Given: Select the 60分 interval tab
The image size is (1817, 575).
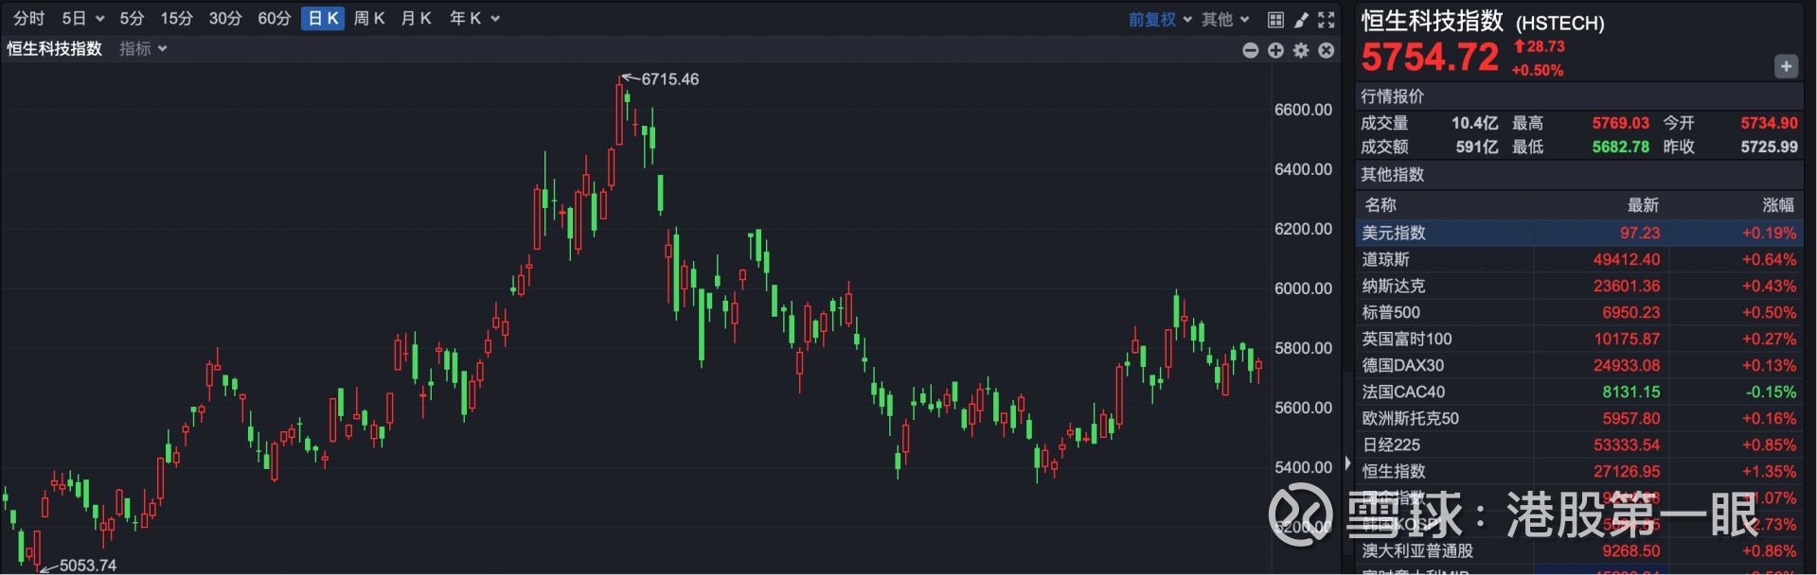Looking at the screenshot, I should (x=274, y=18).
